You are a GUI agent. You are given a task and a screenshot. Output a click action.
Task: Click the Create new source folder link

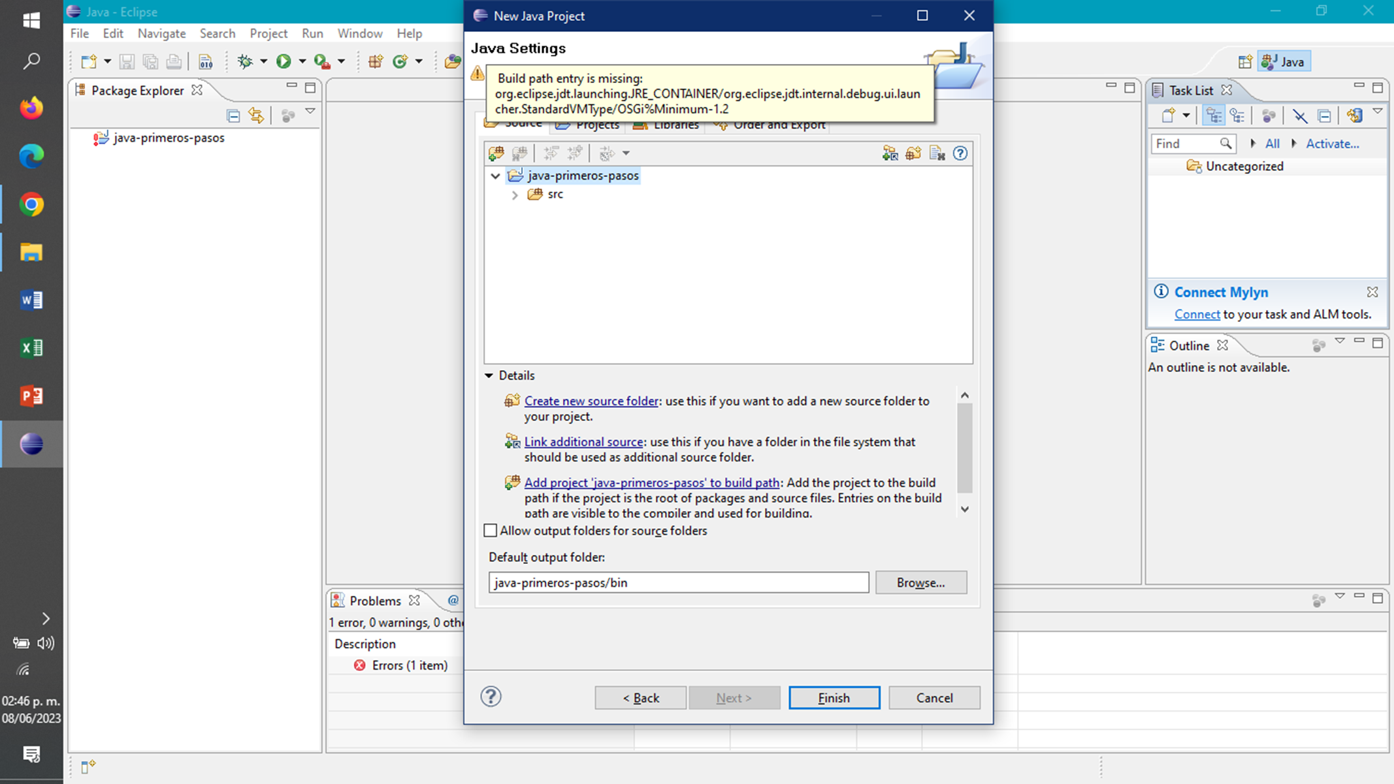click(x=591, y=401)
